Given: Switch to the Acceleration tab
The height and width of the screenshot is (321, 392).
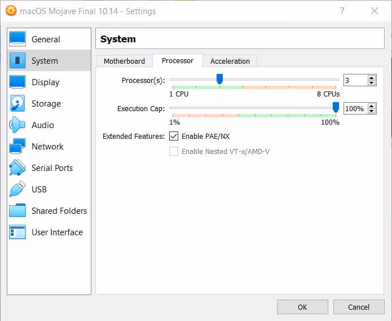Looking at the screenshot, I should point(230,61).
